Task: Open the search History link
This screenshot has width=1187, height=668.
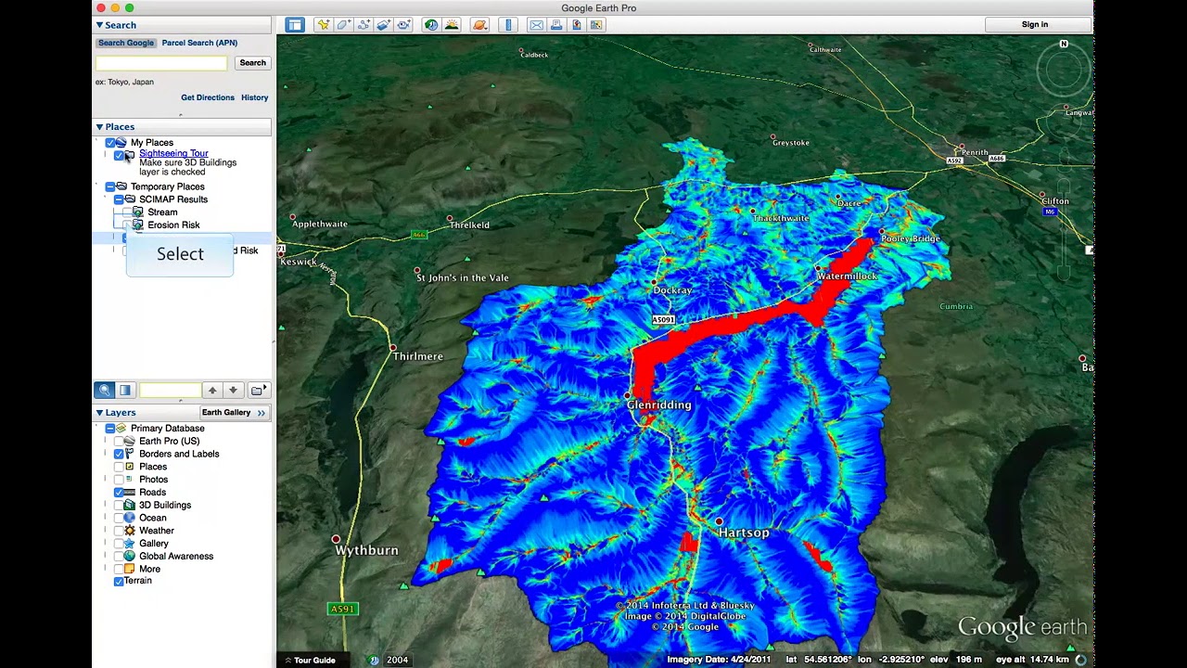Action: (254, 97)
